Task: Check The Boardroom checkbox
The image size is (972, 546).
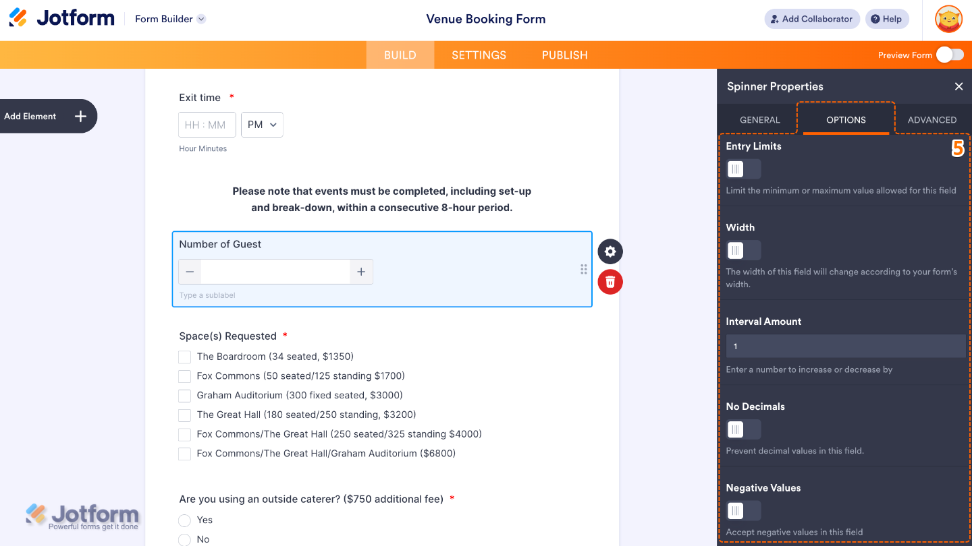Action: [x=184, y=357]
